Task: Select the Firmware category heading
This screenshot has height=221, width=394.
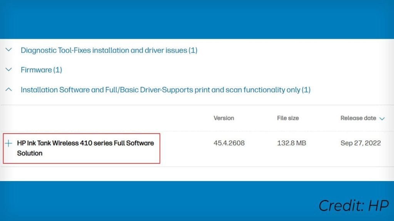Action: pos(41,69)
